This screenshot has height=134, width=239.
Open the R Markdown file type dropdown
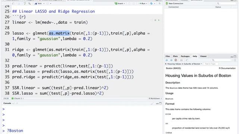[x=155, y=98]
